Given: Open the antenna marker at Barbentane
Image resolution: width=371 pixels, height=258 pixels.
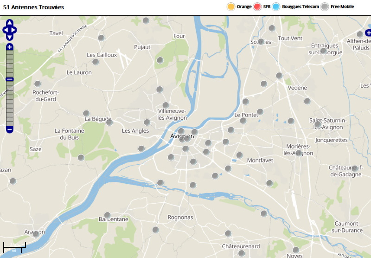Looking at the screenshot, I should pyautogui.click(x=107, y=215).
